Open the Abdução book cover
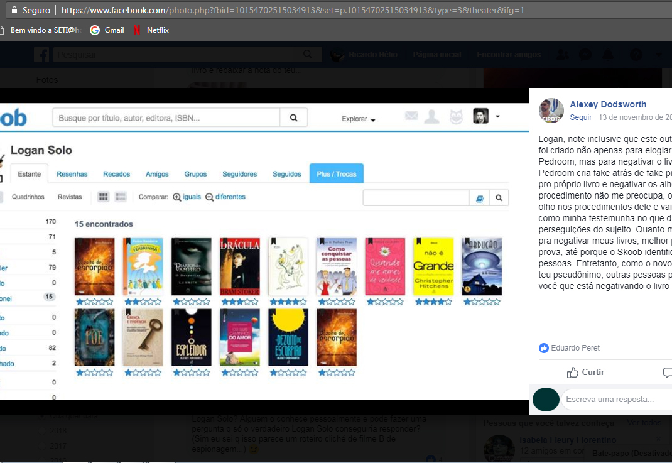 point(482,266)
